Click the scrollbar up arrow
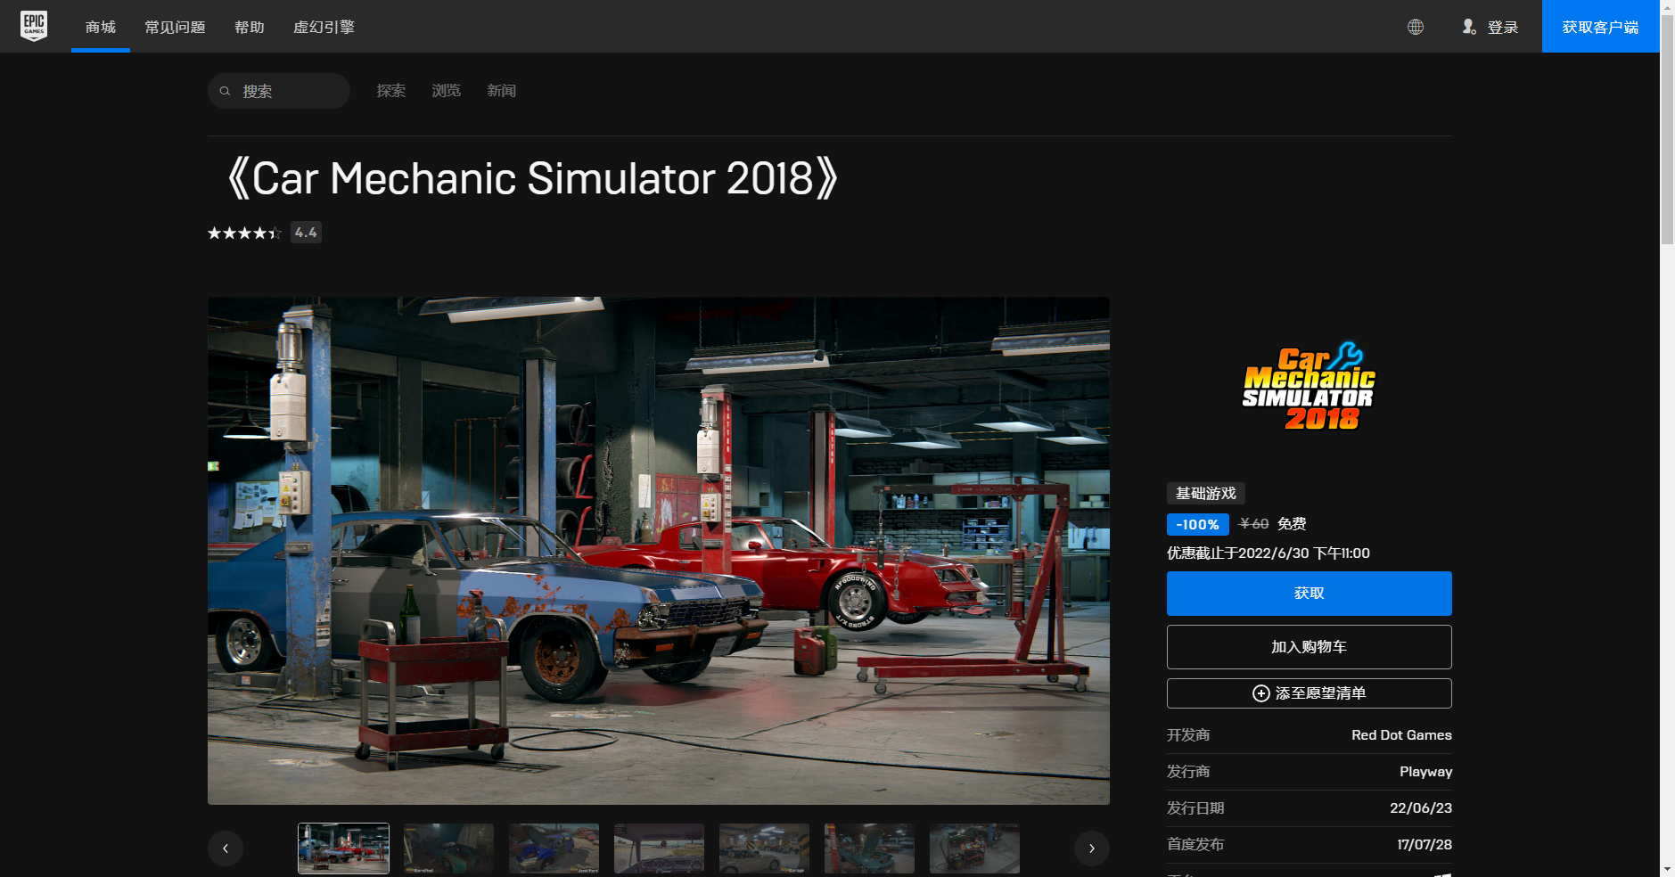This screenshot has width=1675, height=877. [1667, 7]
